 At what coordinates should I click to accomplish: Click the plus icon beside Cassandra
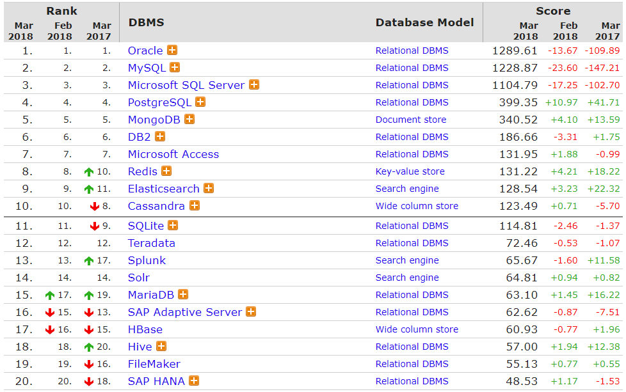click(x=195, y=205)
